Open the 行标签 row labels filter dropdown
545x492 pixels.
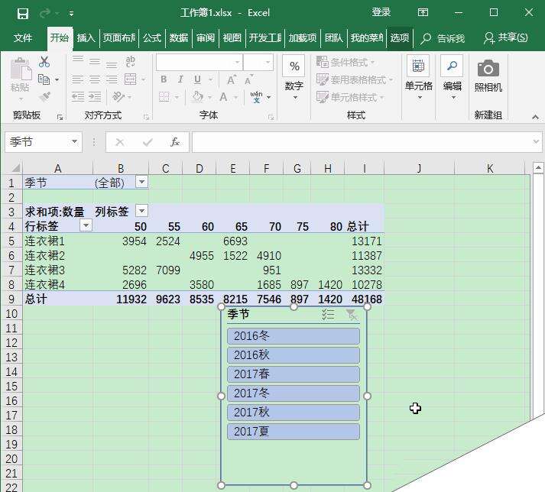(86, 225)
